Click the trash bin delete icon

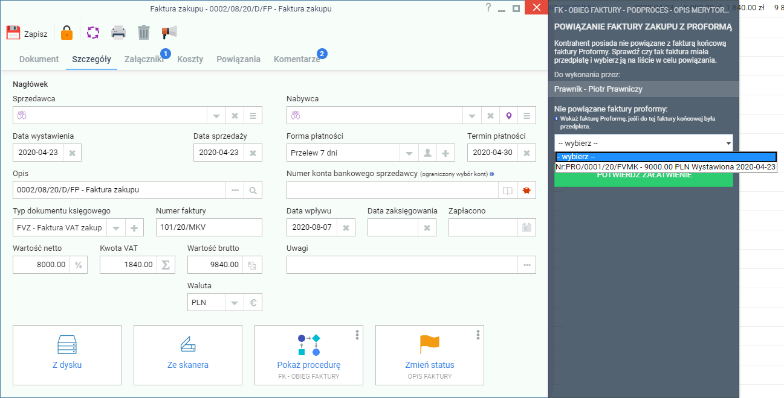(143, 33)
